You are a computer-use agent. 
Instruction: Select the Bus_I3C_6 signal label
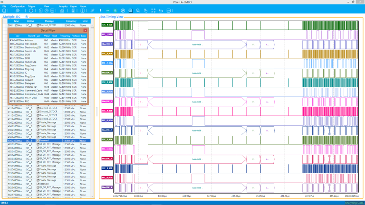(x=107, y=187)
